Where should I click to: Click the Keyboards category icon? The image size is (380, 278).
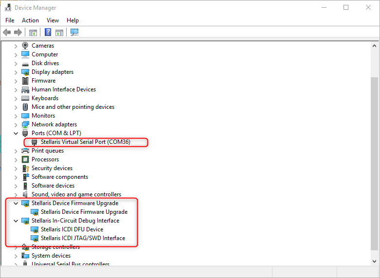(25, 98)
